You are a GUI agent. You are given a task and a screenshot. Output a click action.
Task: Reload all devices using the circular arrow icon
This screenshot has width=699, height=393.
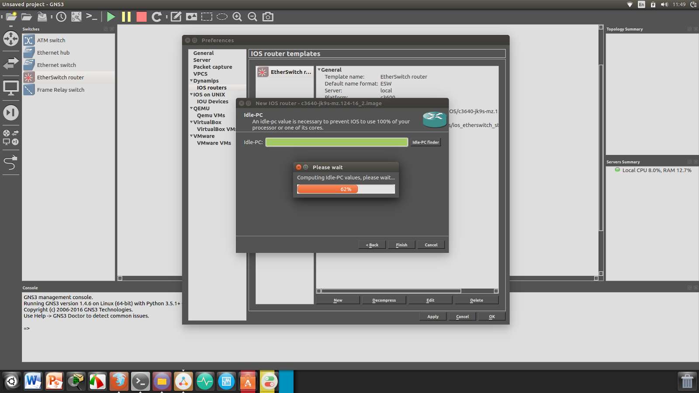(x=156, y=17)
